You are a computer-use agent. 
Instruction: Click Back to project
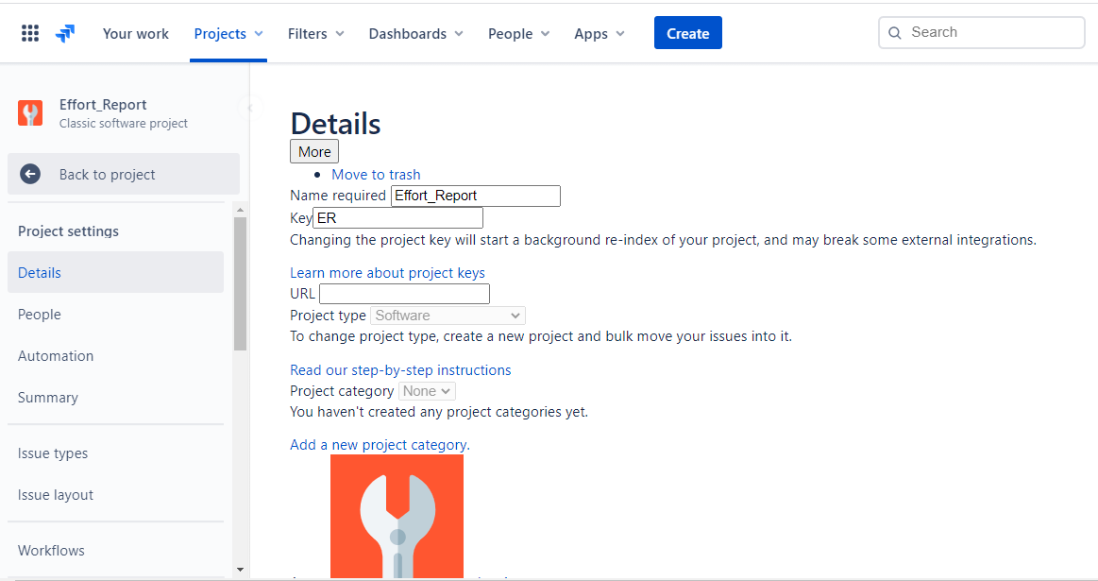point(124,174)
